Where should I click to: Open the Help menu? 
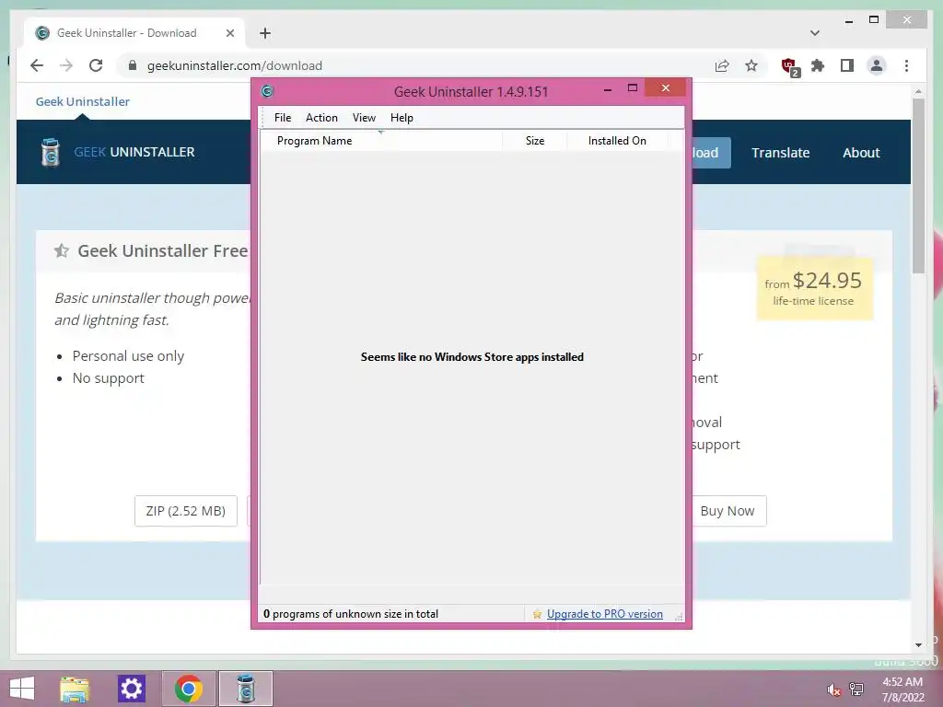pos(402,118)
